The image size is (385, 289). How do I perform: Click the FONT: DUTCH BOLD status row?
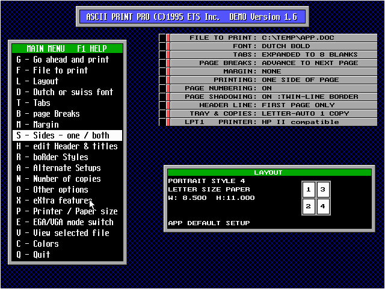[x=274, y=46]
